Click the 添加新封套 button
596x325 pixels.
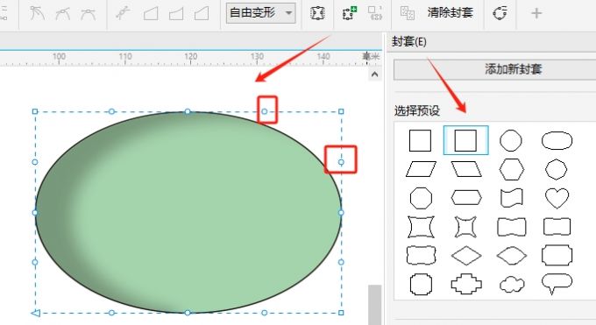pyautogui.click(x=495, y=69)
